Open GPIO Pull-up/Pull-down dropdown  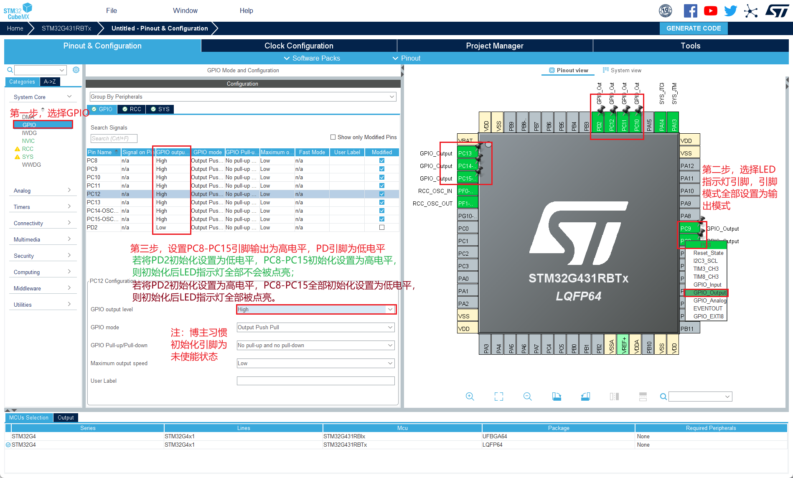316,345
